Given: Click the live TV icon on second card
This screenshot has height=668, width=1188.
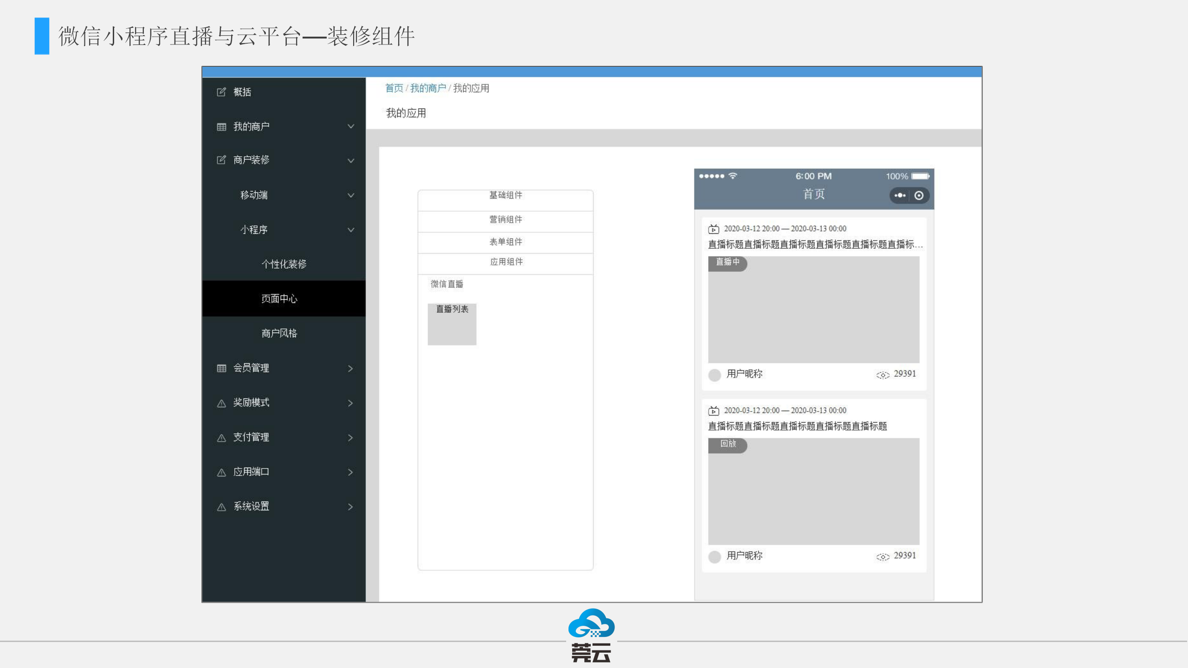Looking at the screenshot, I should coord(714,411).
